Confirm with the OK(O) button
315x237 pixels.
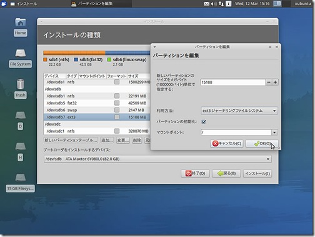262,143
